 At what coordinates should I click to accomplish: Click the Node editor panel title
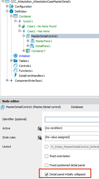pos(11,101)
